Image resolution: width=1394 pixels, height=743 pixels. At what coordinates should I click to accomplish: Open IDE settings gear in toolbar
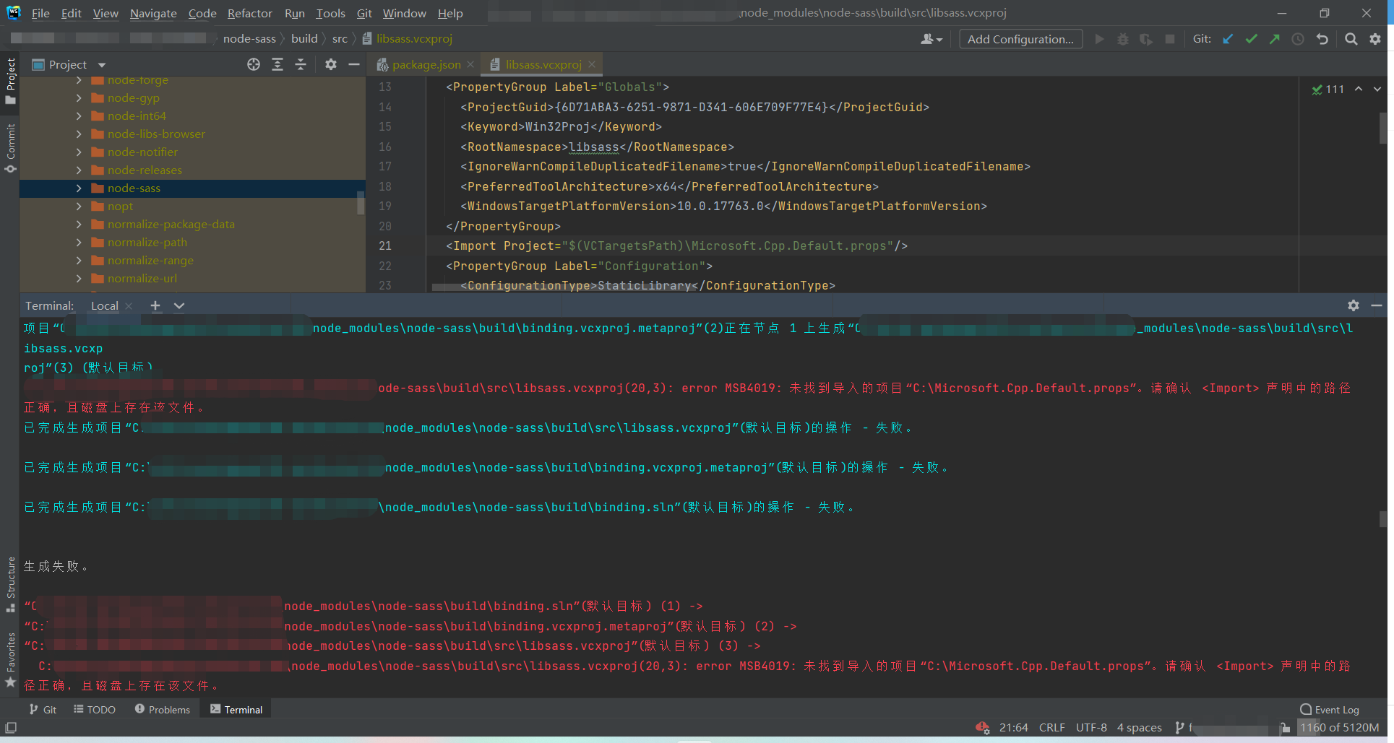pyautogui.click(x=1375, y=39)
